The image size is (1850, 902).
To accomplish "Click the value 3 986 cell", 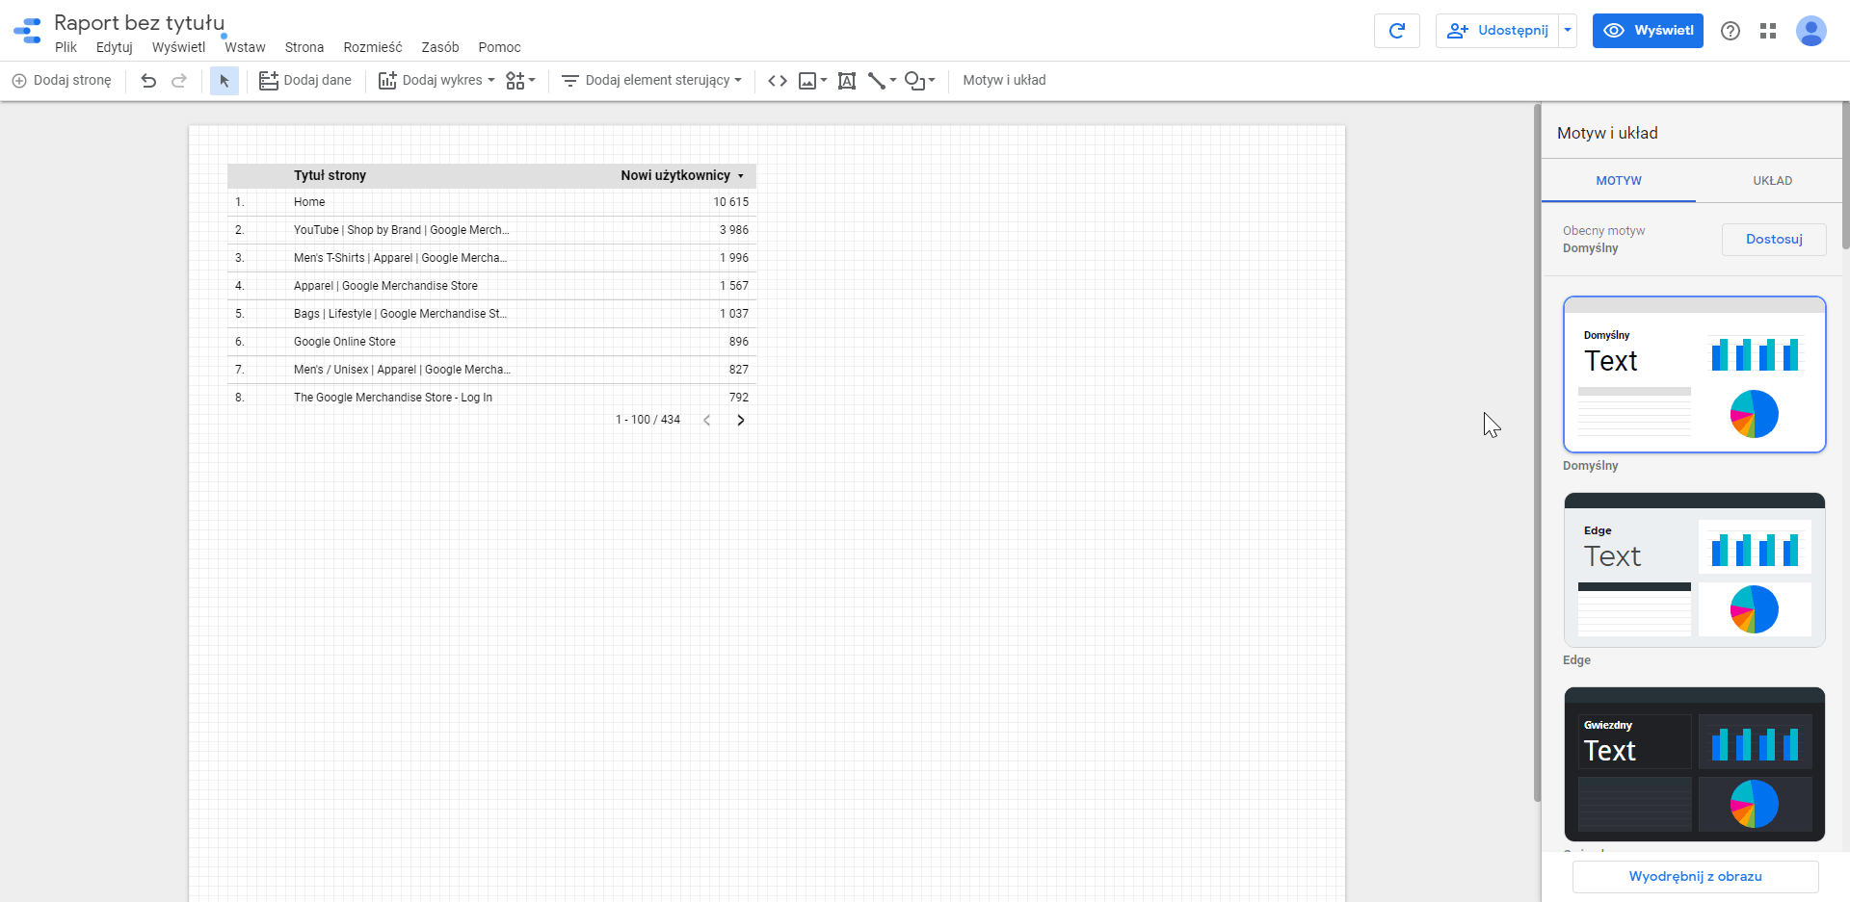I will pyautogui.click(x=734, y=230).
